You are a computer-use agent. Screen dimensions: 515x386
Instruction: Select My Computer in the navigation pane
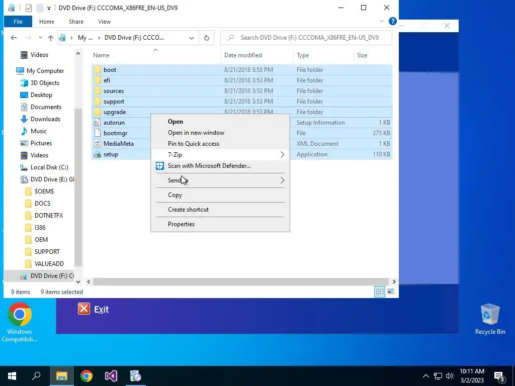(45, 71)
